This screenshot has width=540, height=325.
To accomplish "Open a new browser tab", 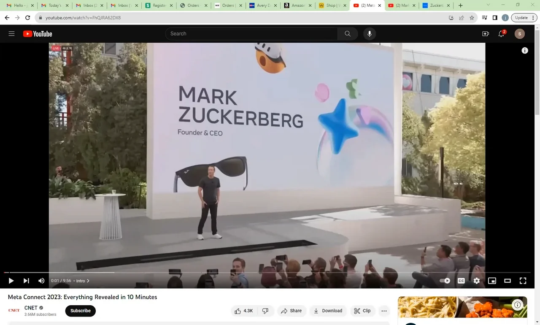I will point(460,5).
